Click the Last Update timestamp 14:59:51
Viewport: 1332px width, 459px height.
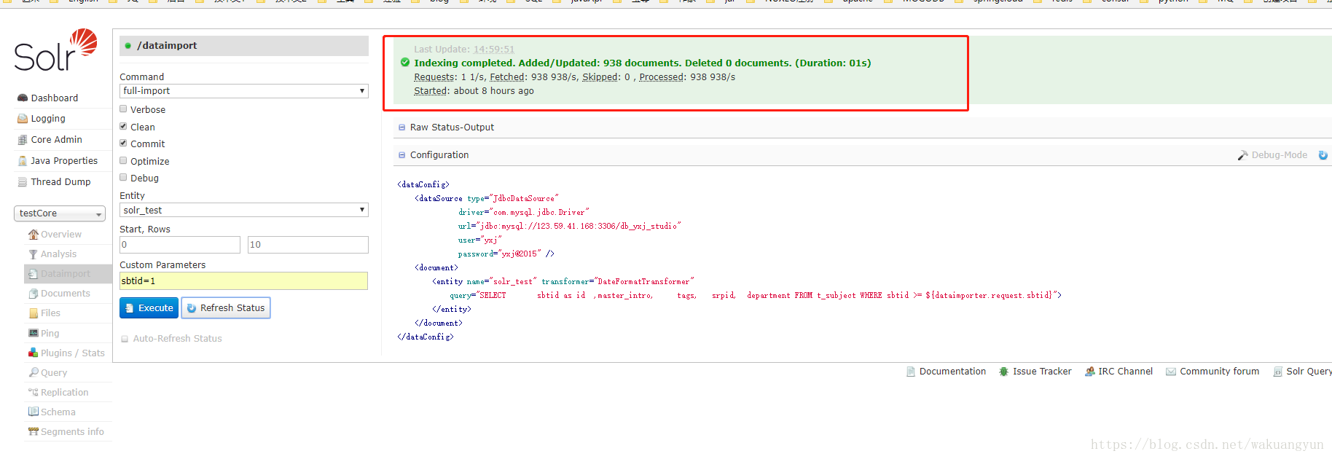pos(494,50)
